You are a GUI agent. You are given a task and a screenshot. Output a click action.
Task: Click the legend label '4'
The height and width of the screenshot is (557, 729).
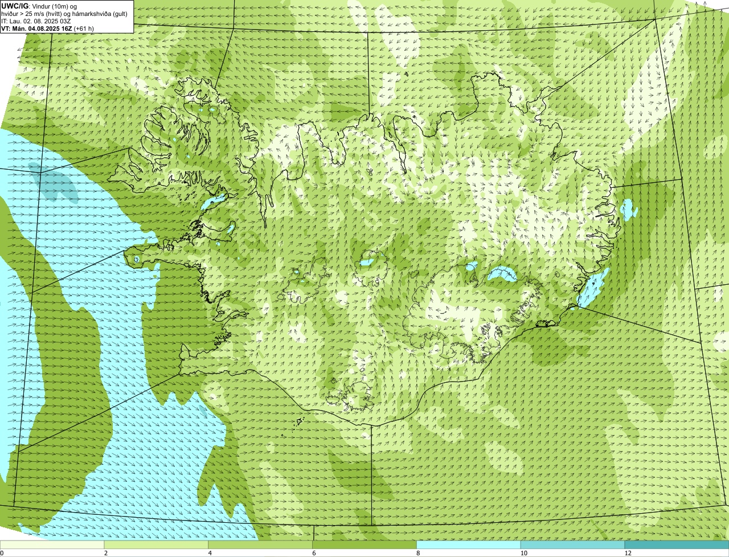210,553
